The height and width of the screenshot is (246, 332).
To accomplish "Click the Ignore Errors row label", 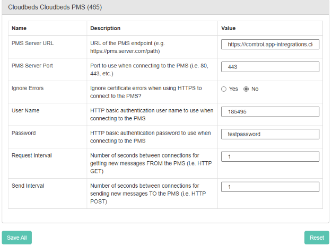I will point(28,88).
